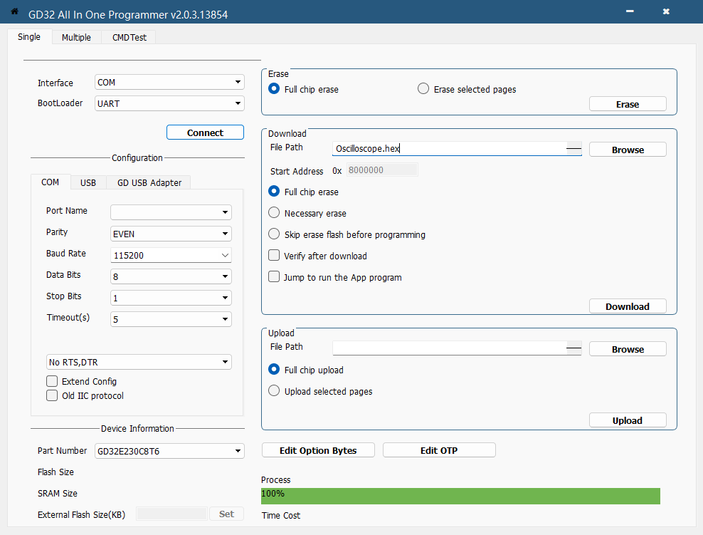703x535 pixels.
Task: Switch to the Multiple tab
Action: 76,38
